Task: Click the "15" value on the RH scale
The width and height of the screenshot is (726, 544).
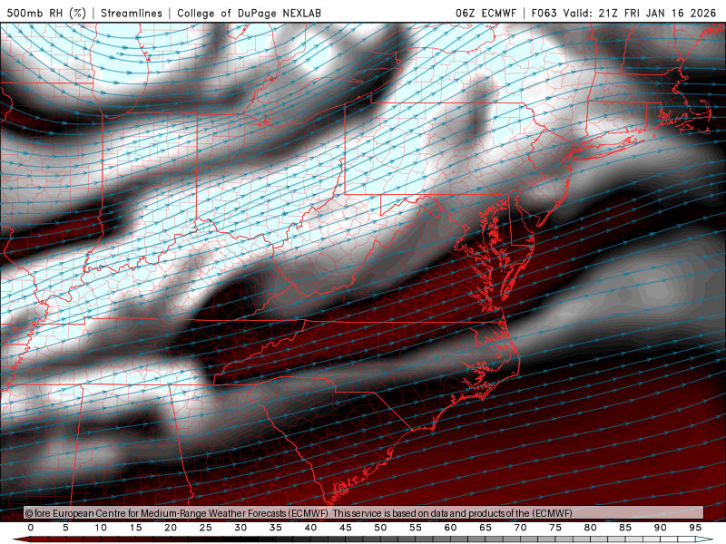Action: (135, 528)
